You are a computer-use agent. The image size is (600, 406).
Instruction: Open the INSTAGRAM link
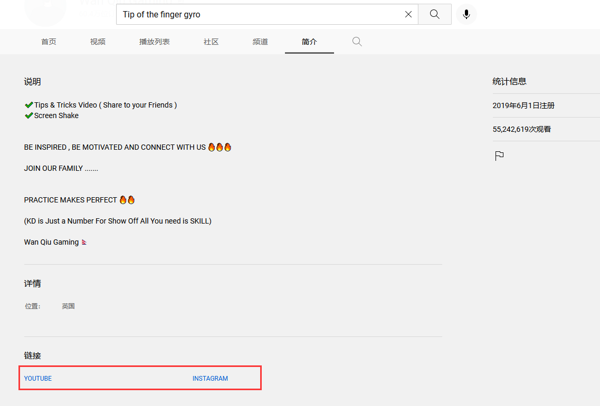pyautogui.click(x=210, y=379)
